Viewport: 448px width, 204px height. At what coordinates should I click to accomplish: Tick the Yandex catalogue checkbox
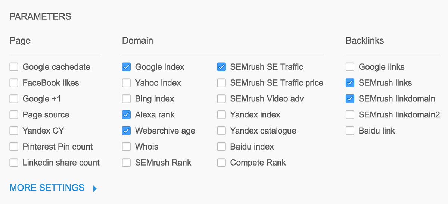click(x=221, y=131)
